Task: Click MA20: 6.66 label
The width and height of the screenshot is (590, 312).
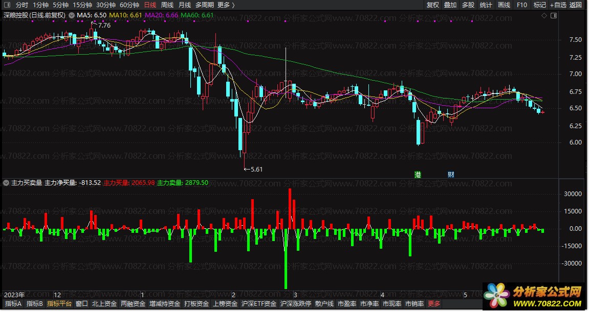Action: click(161, 15)
